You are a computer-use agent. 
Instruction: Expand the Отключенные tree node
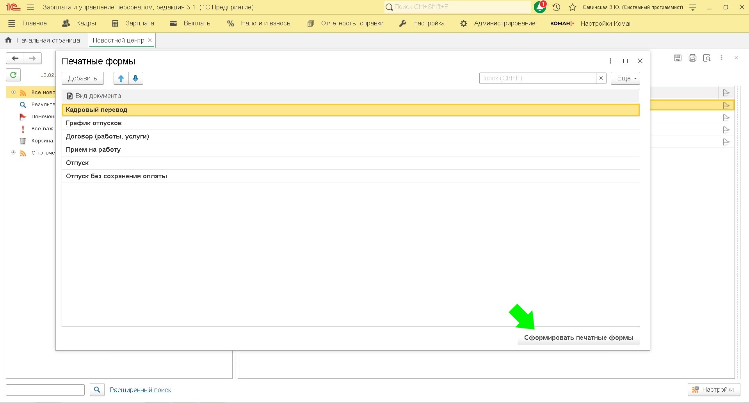(x=13, y=153)
